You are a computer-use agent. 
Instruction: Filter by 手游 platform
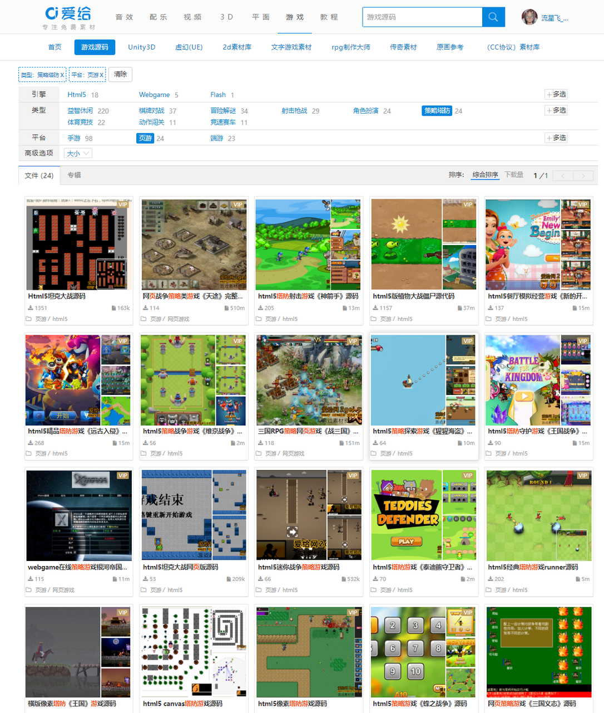click(74, 138)
